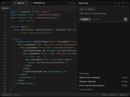Toggle dark mode moon icon
The height and width of the screenshot is (97, 130).
pos(70,3)
